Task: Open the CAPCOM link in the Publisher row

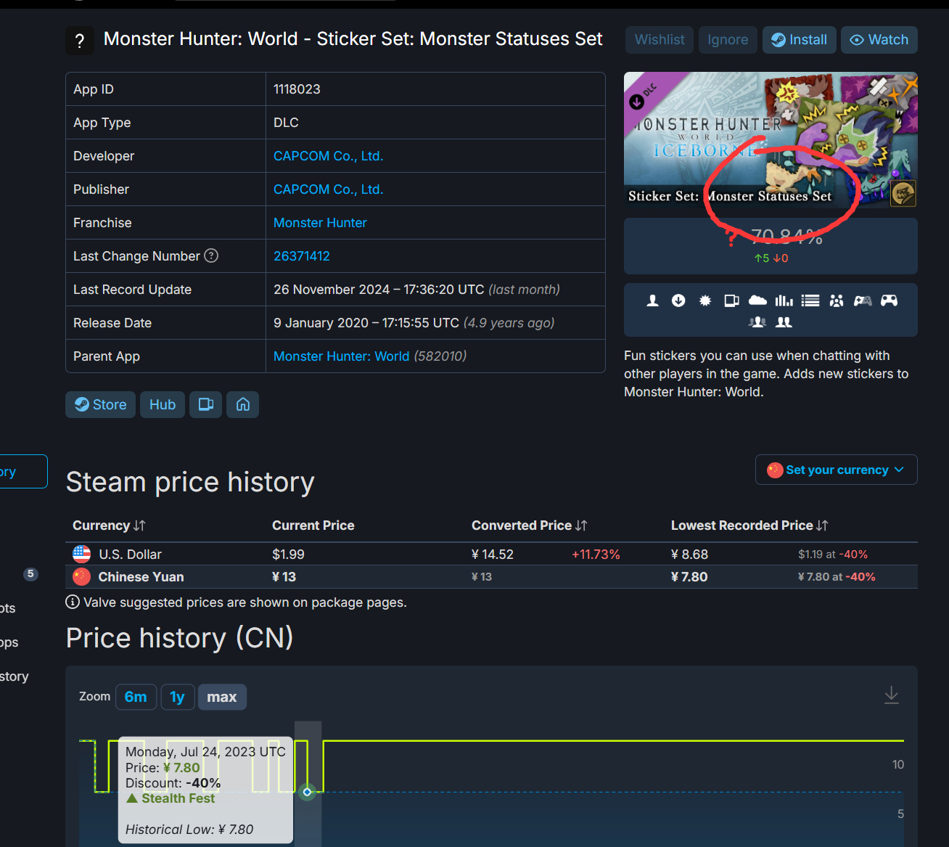Action: [x=328, y=189]
